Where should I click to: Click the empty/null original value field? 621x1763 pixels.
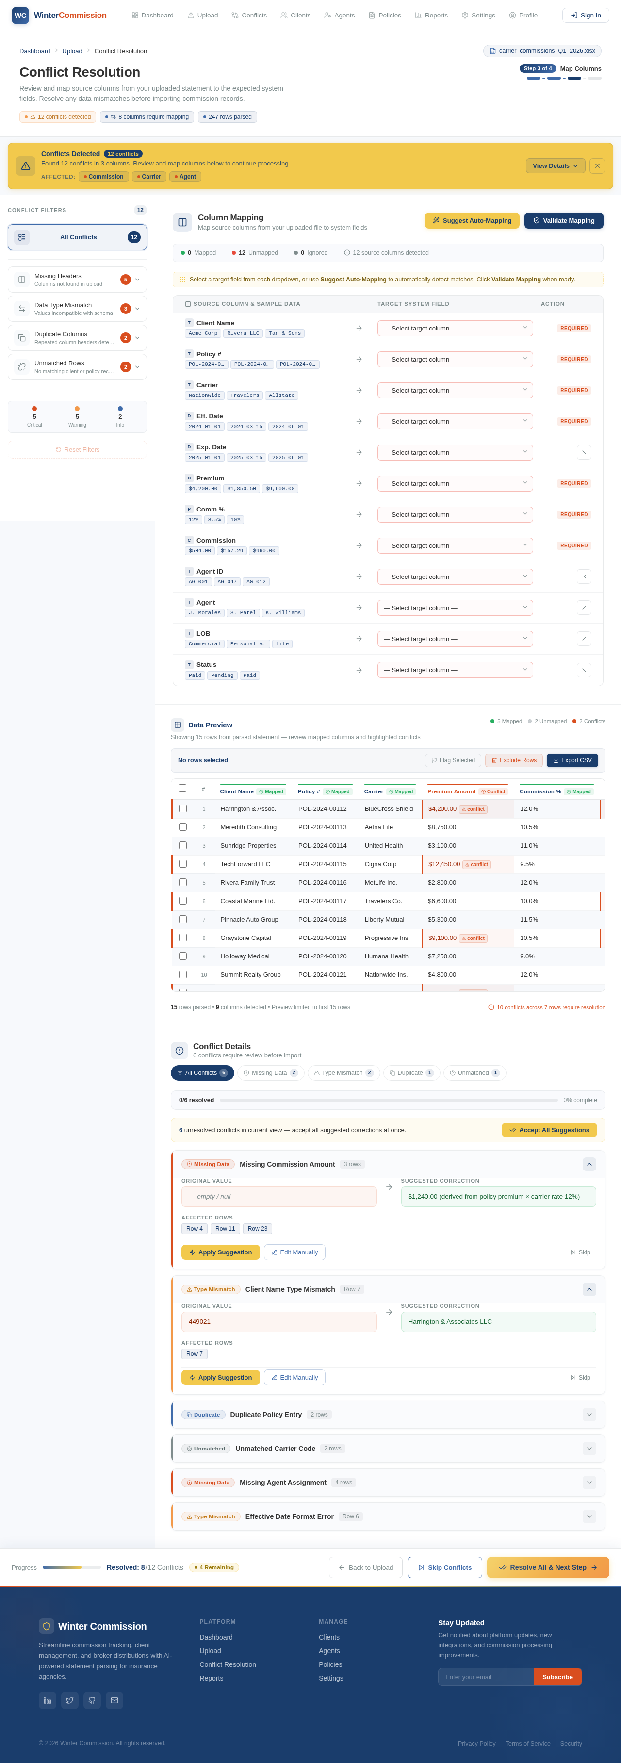(x=279, y=1196)
